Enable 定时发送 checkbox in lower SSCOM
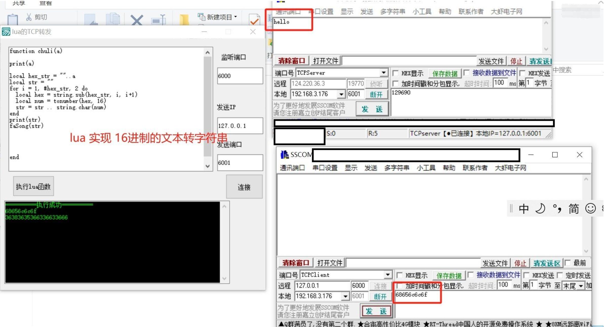Viewport: 606px width, 327px height. tap(560, 275)
